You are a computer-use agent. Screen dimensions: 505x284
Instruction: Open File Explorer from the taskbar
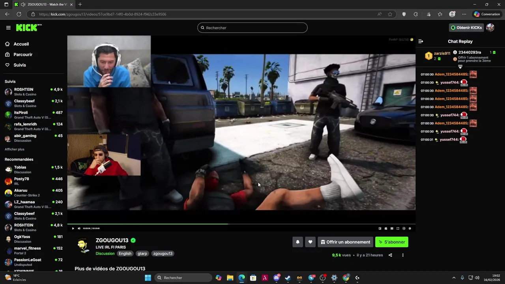(x=230, y=278)
